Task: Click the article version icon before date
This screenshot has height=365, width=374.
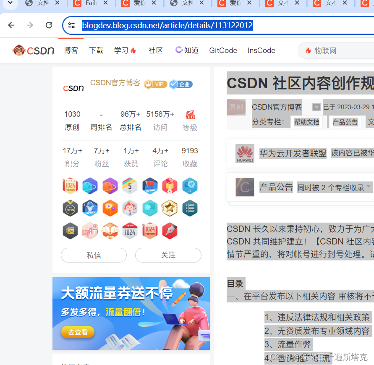Action: (316, 107)
